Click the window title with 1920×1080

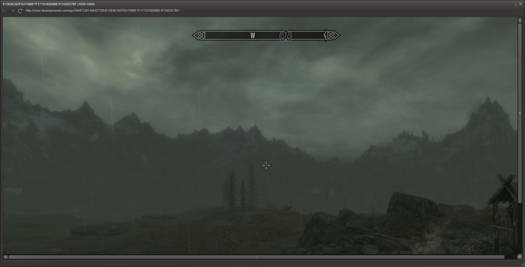coord(49,4)
